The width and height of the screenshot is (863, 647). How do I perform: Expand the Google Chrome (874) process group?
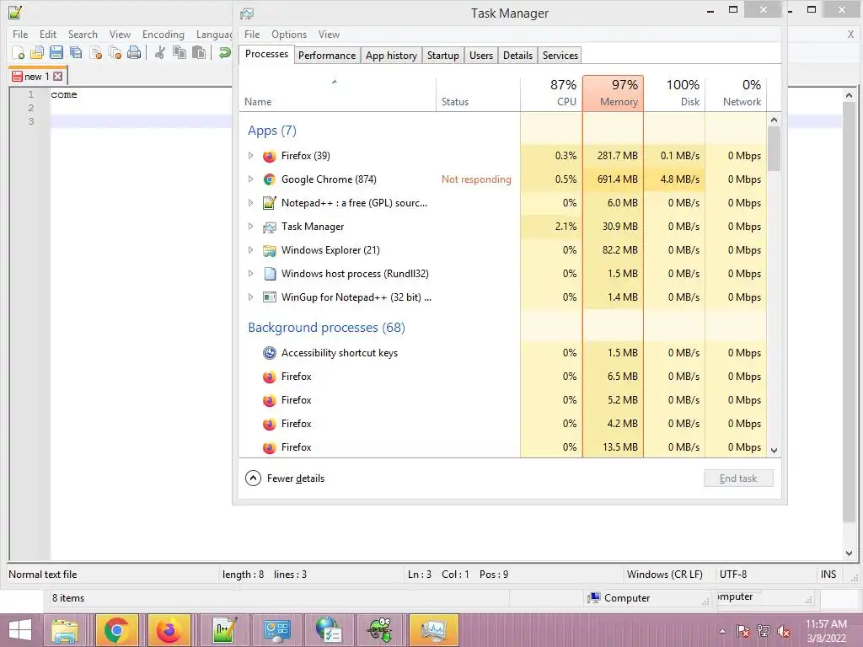point(250,179)
